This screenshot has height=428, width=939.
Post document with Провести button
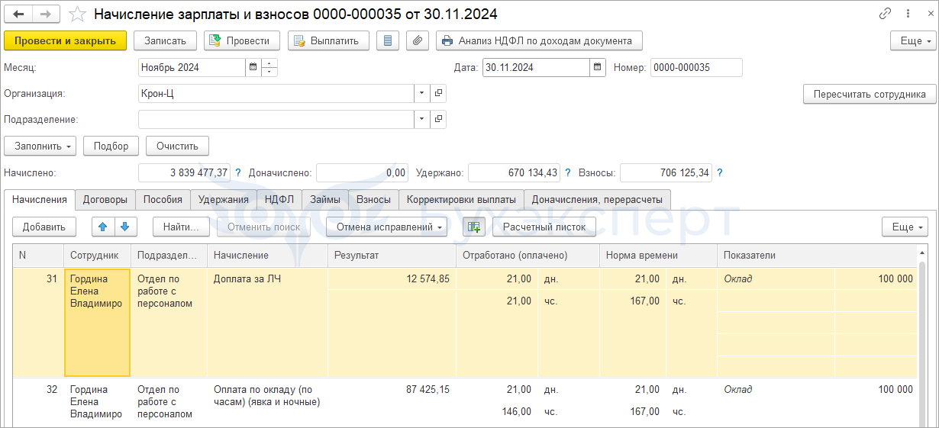(x=242, y=40)
